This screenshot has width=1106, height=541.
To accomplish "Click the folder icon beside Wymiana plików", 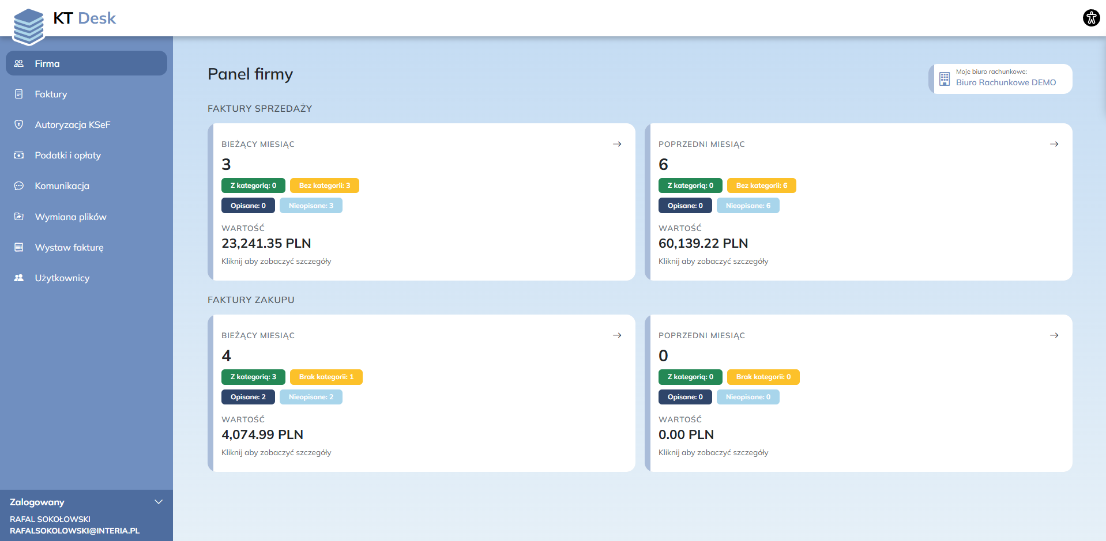I will pyautogui.click(x=19, y=217).
